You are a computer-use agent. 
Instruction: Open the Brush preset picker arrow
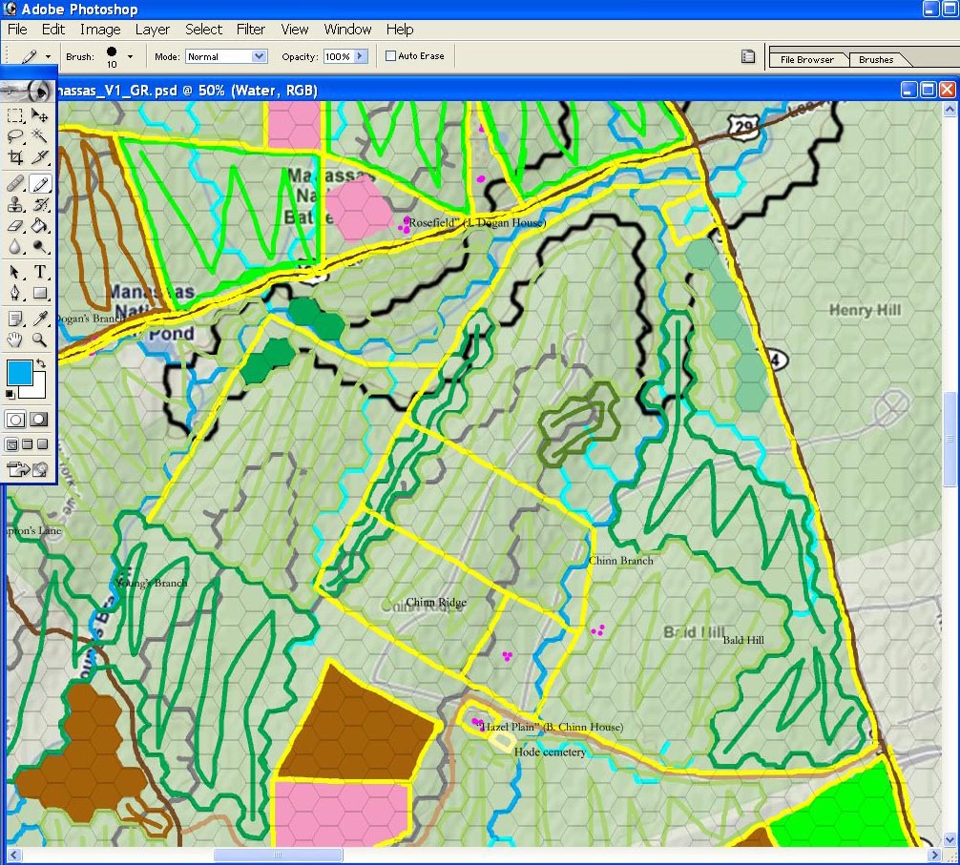pyautogui.click(x=130, y=56)
